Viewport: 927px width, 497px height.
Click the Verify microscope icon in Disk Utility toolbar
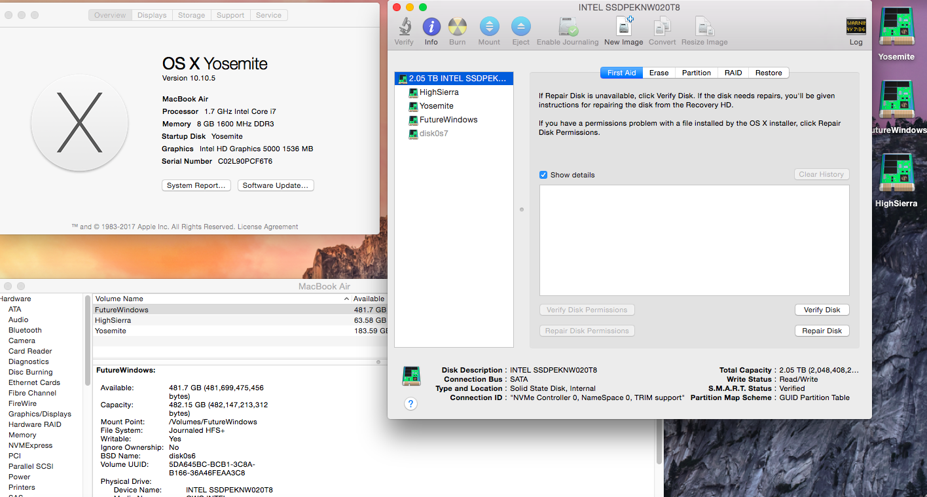click(404, 27)
